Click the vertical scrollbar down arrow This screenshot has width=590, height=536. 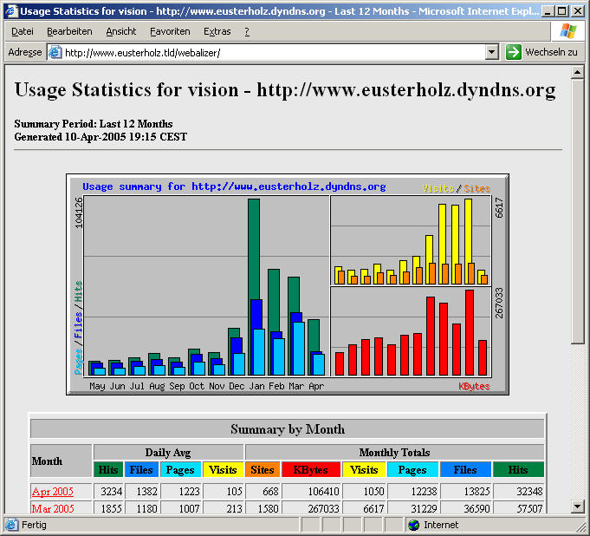tap(578, 507)
